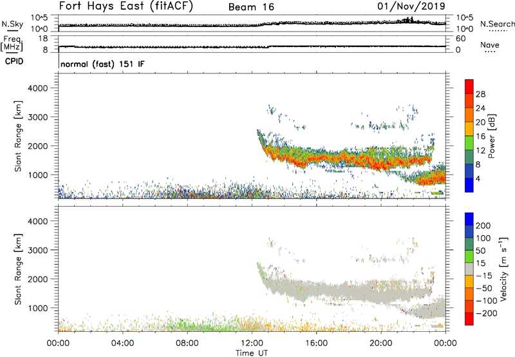The image size is (515, 357).
Task: Click the red-orange backscatter band in power panel
Action: point(345,159)
